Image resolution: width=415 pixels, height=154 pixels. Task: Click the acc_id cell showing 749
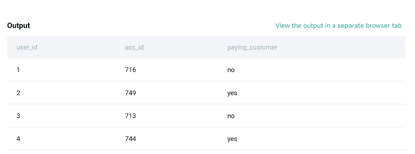130,93
